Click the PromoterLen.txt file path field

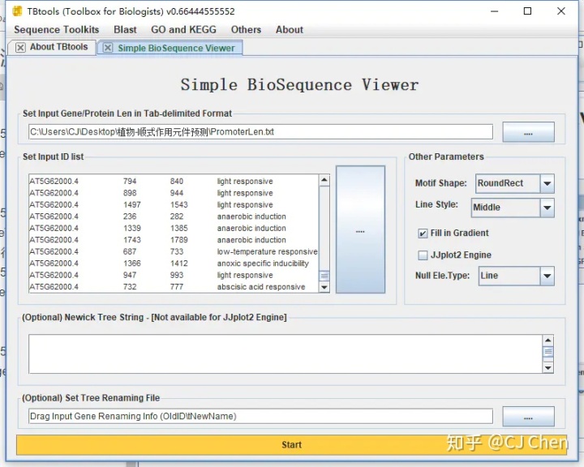click(x=260, y=132)
